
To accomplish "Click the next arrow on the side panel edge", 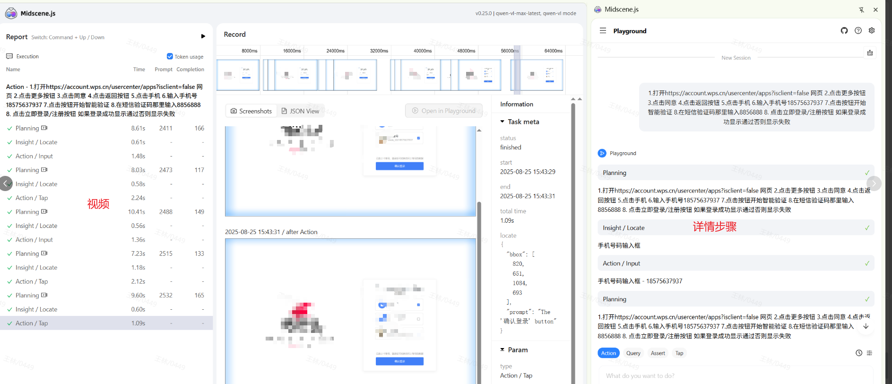I will (874, 183).
